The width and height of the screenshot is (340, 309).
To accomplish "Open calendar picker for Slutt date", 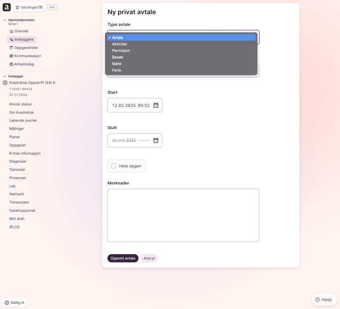I will coord(156,140).
